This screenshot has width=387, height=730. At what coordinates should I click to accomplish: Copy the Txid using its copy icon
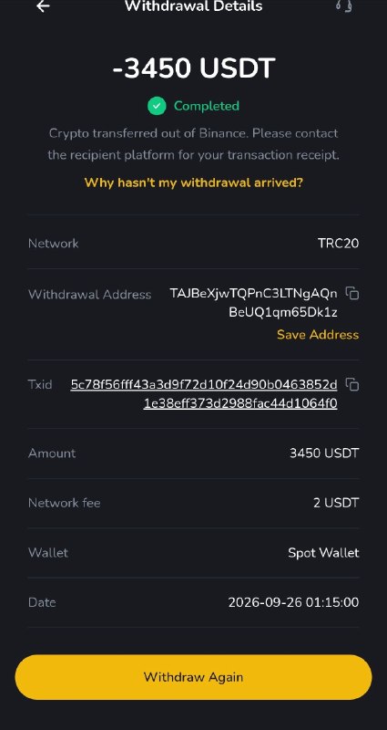point(352,384)
